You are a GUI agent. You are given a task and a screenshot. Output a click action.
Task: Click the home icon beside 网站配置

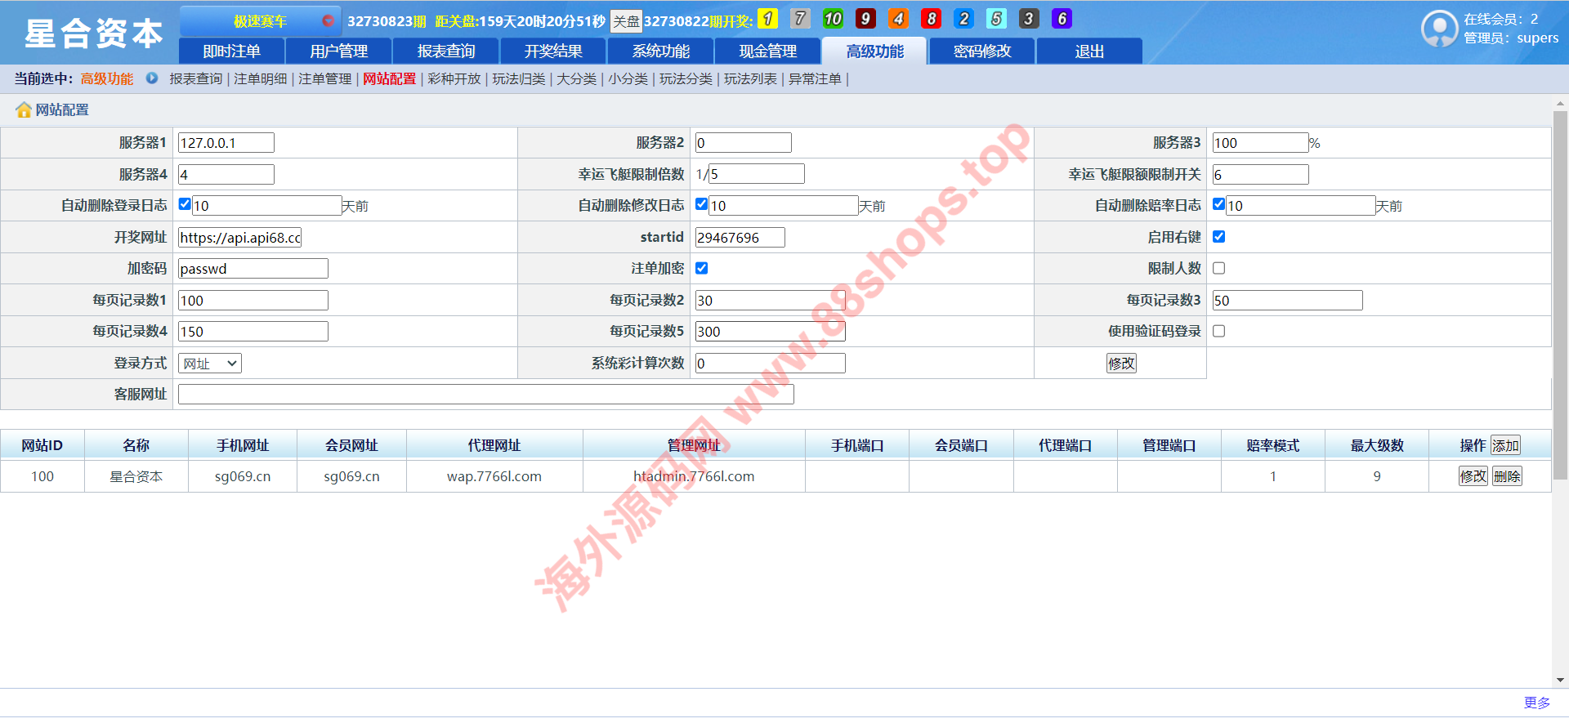point(24,110)
